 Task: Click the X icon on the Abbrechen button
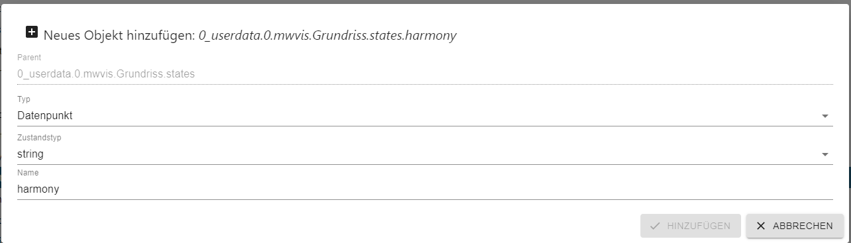[761, 226]
